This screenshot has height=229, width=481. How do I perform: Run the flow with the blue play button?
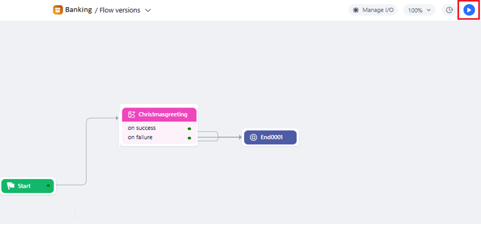tap(469, 10)
